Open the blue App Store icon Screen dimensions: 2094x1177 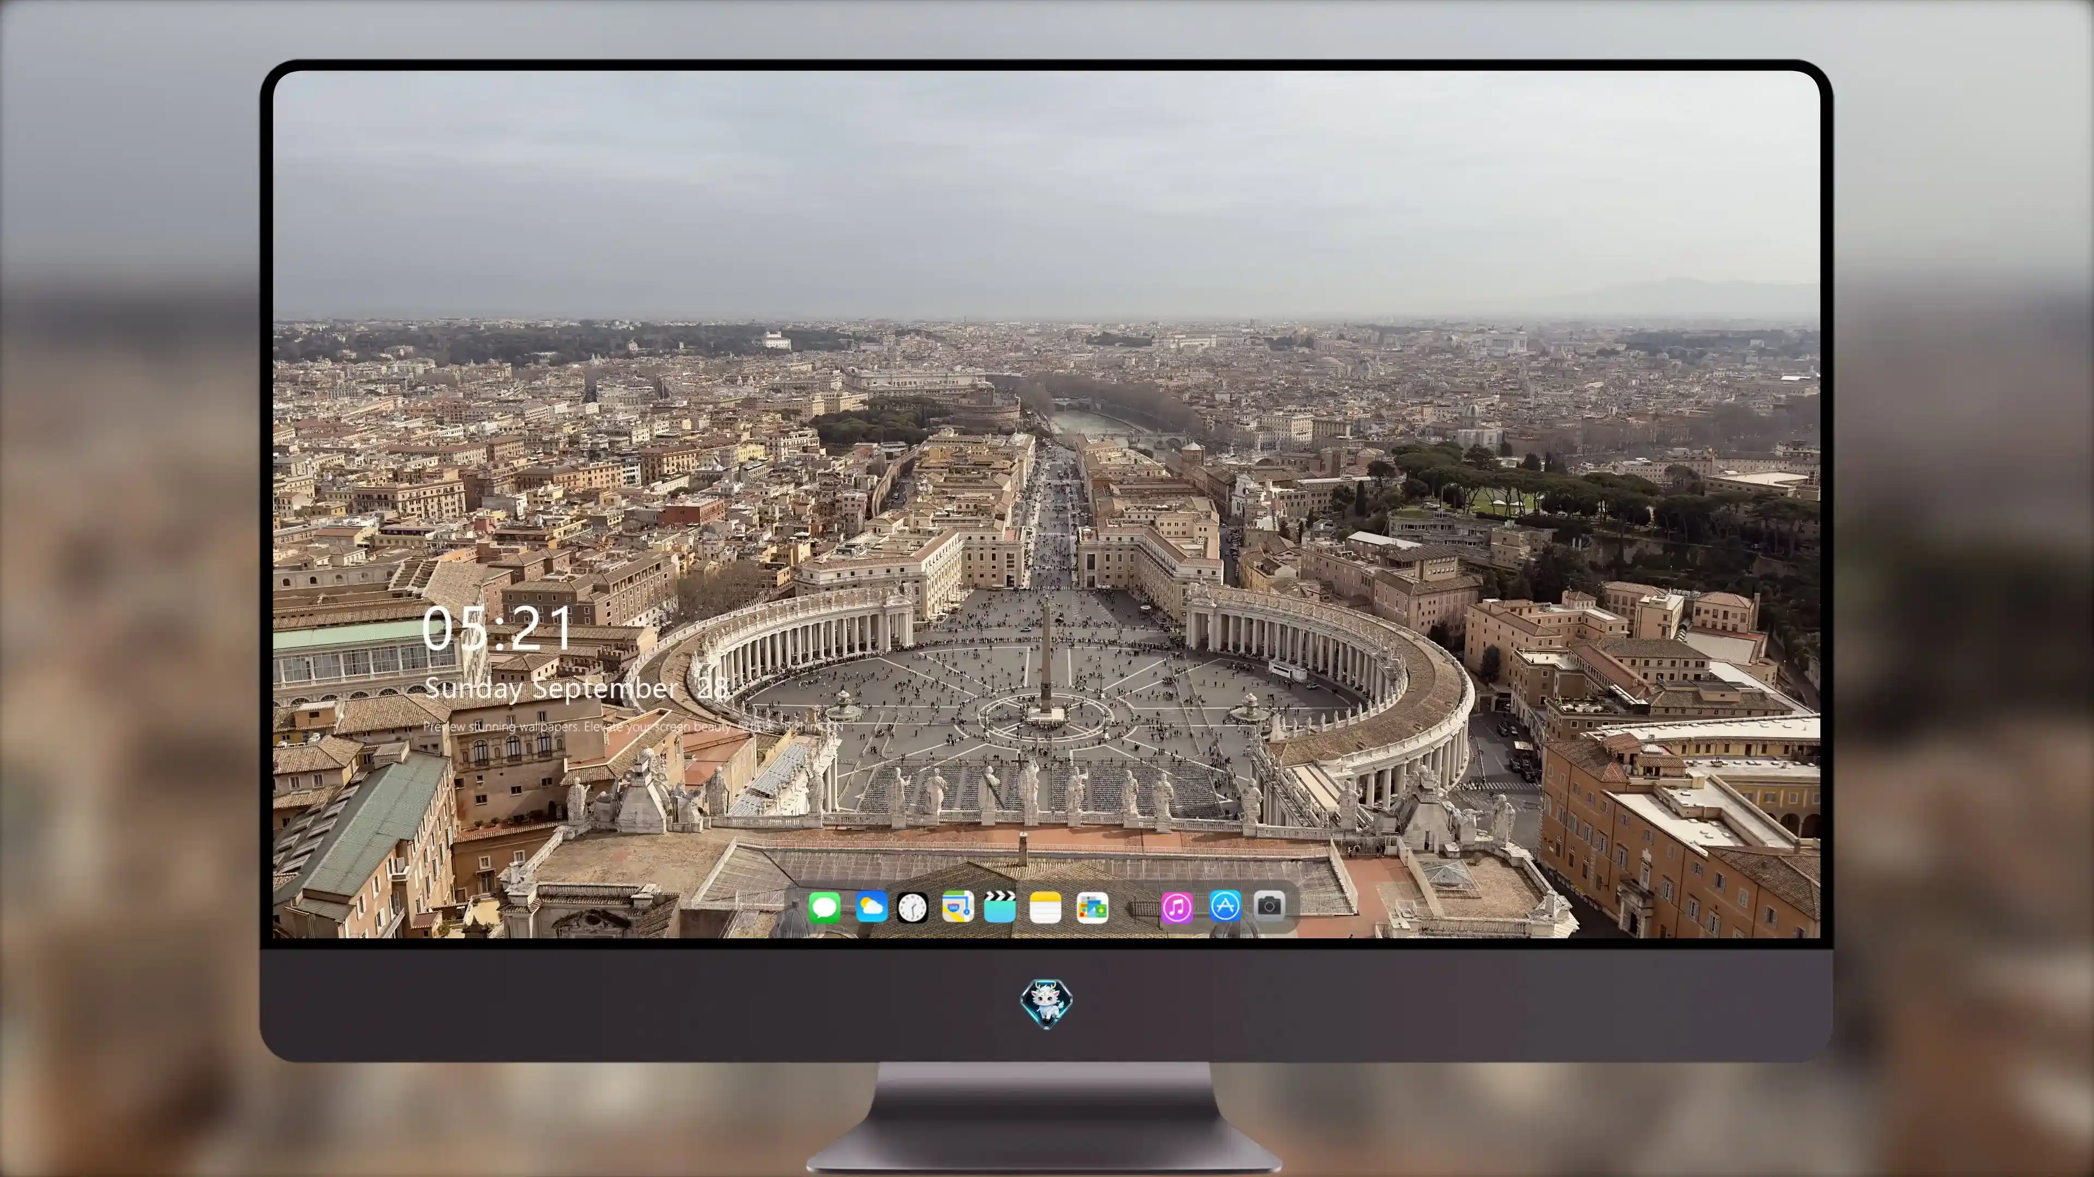pyautogui.click(x=1224, y=906)
